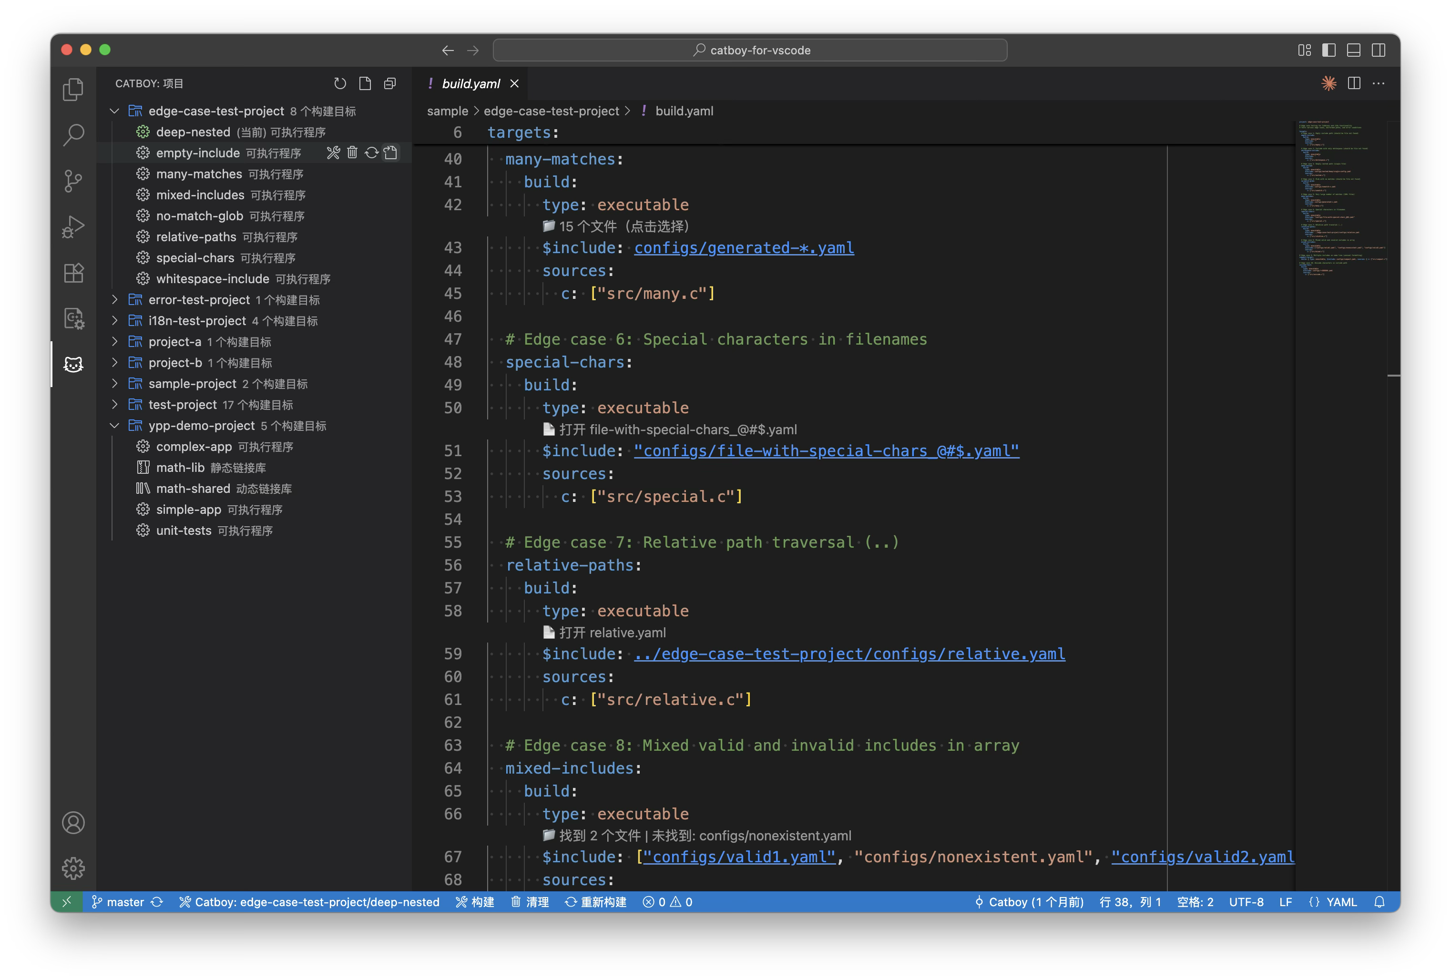
Task: Toggle the bottom panel visibility
Action: point(1354,51)
